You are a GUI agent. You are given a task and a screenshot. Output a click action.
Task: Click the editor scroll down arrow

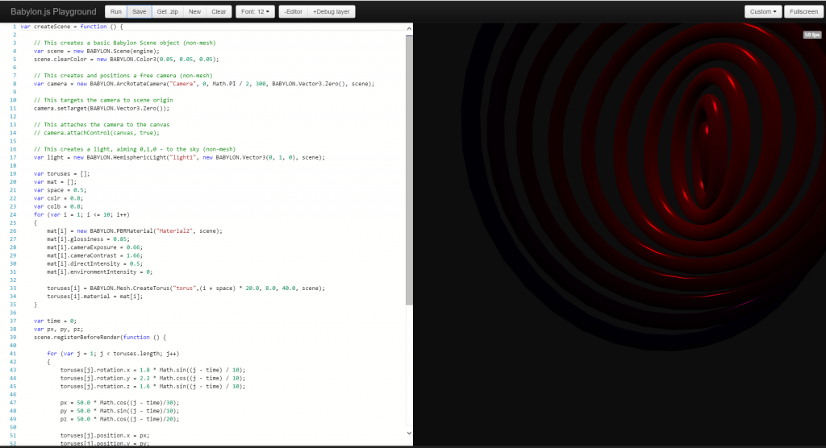[409, 433]
